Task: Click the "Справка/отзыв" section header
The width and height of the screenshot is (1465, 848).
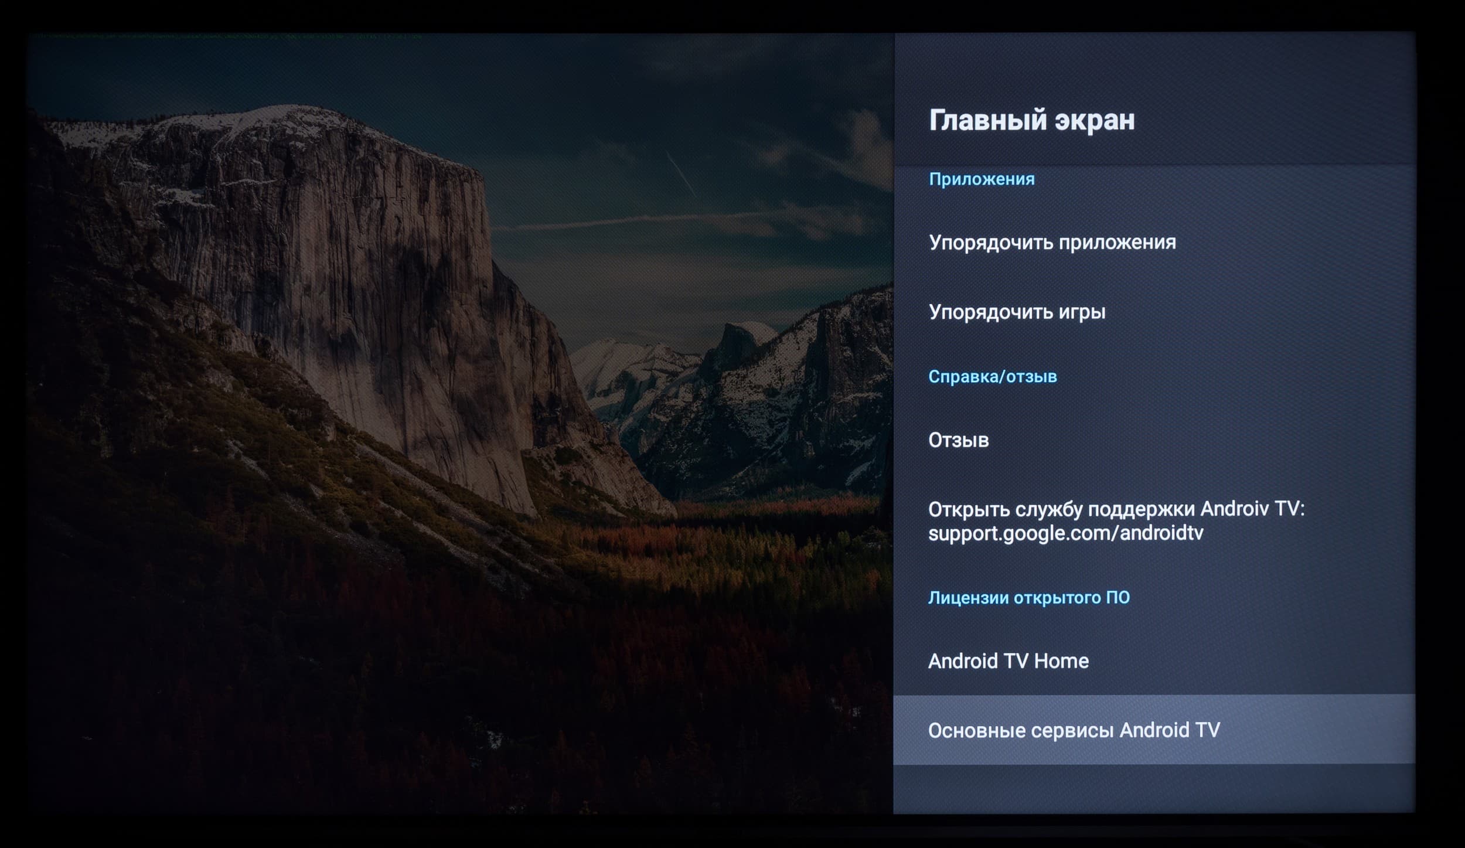Action: (992, 376)
